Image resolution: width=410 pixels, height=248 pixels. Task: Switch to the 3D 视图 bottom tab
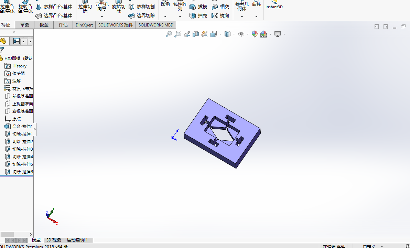[x=54, y=240]
